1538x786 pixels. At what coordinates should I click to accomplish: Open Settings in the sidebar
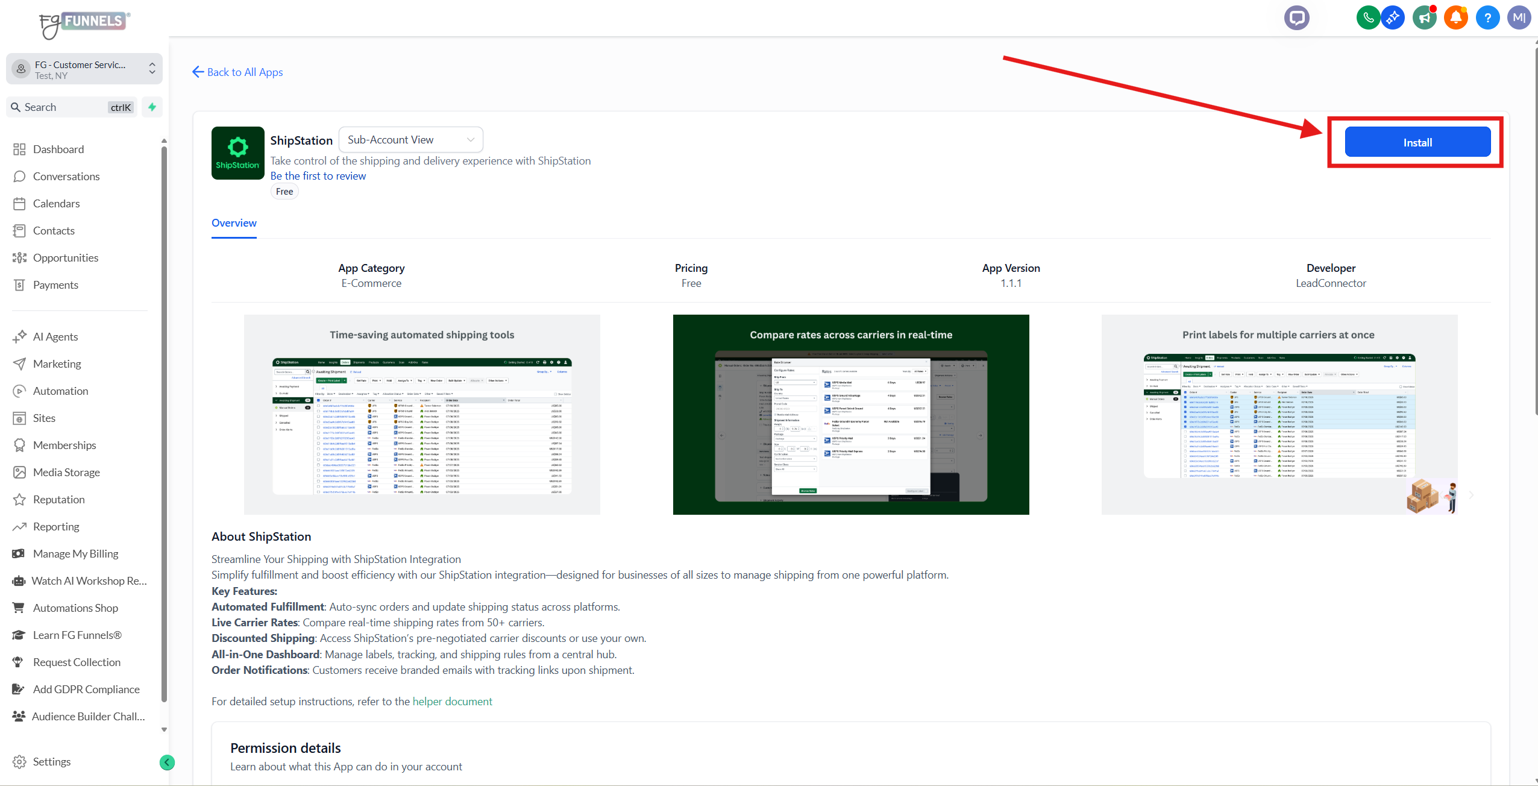click(51, 762)
